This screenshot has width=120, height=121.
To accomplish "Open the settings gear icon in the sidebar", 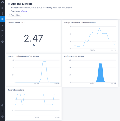I will click(2, 42).
